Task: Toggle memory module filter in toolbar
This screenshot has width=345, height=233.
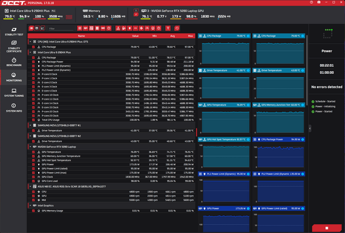Action: click(103, 29)
